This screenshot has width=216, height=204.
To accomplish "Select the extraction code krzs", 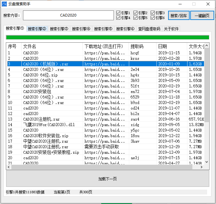I will click(x=135, y=59).
